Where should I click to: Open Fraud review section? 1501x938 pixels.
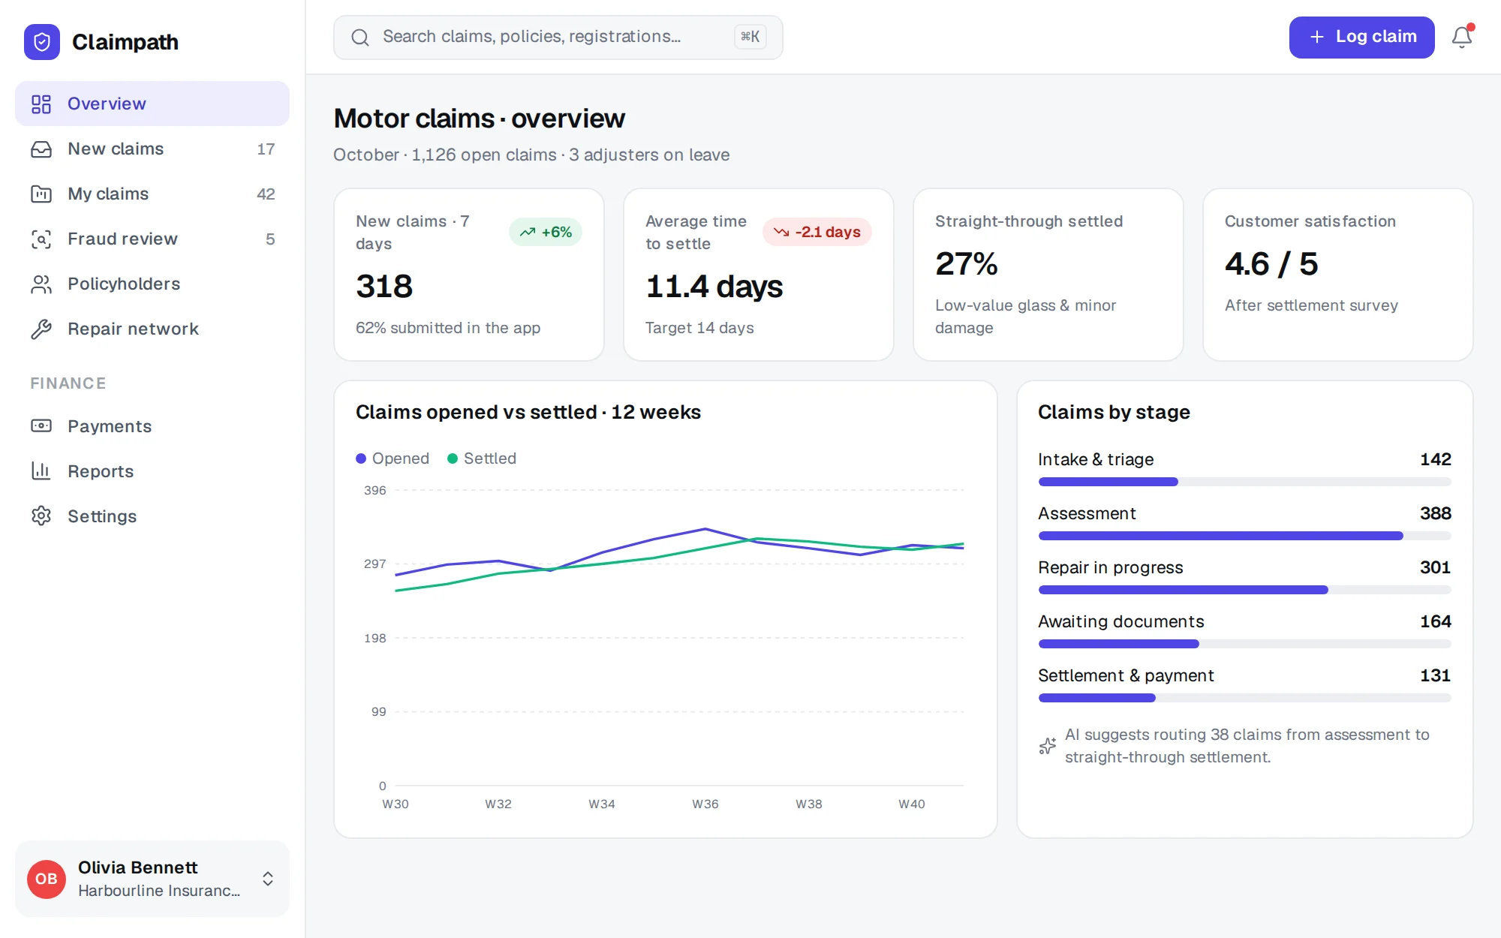152,239
